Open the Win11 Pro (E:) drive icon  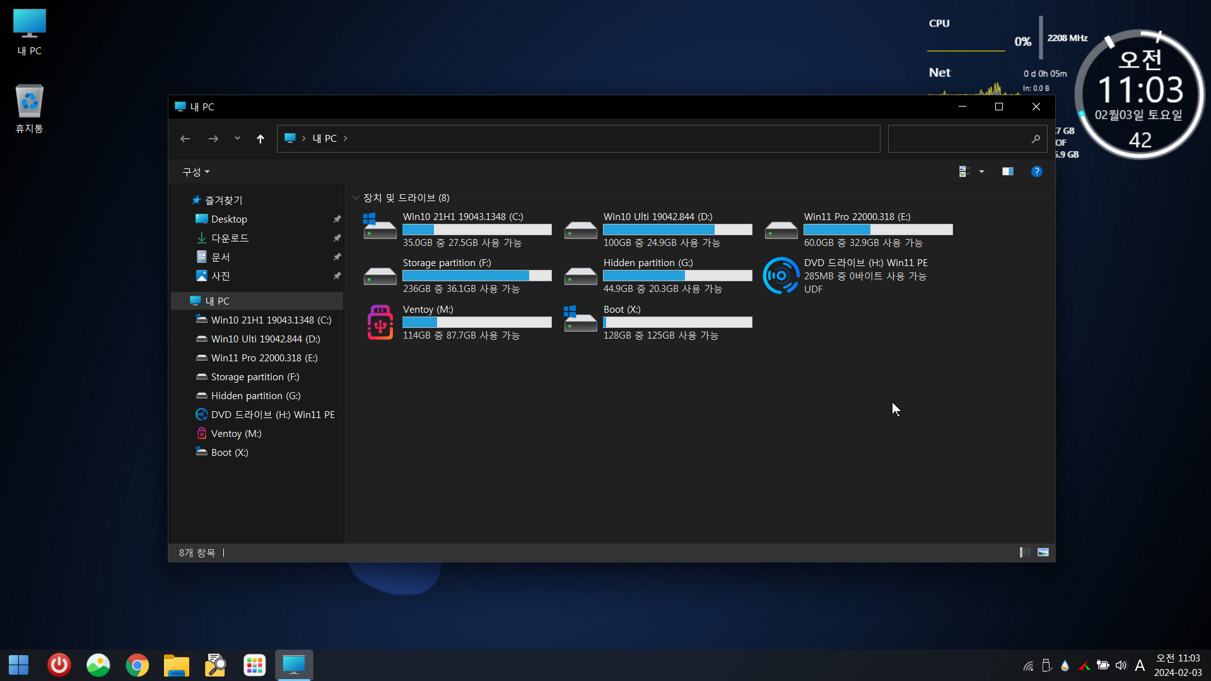781,230
